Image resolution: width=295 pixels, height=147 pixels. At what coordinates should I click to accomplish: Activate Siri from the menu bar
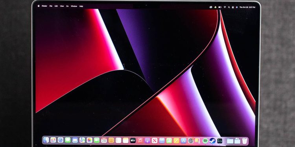tap(237, 7)
